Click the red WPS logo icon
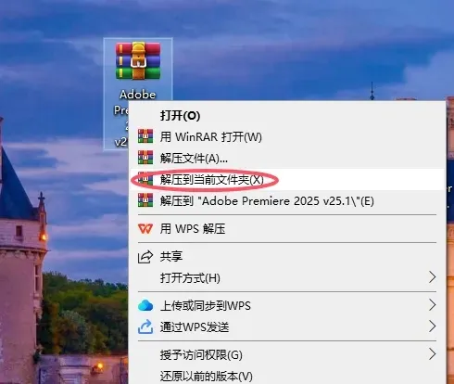The image size is (454, 384). click(145, 229)
